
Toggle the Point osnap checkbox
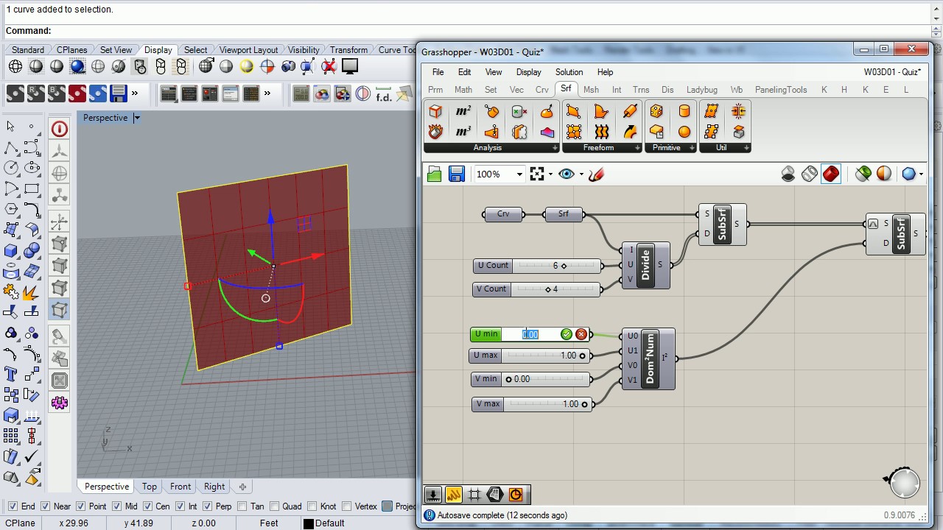(x=80, y=506)
